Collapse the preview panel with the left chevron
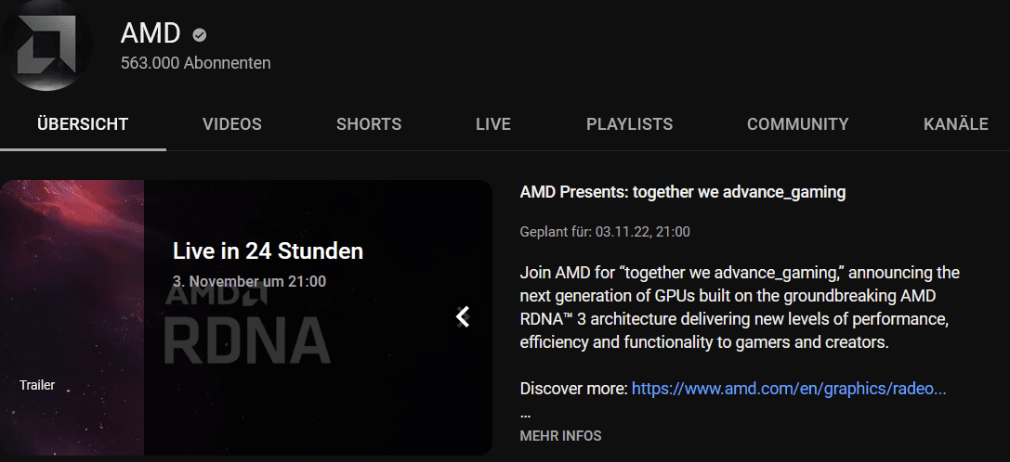 click(463, 316)
